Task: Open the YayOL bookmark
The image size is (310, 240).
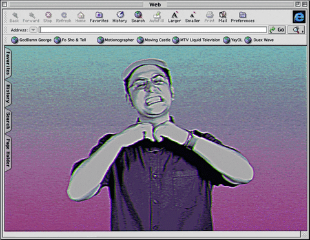Action: [x=232, y=40]
